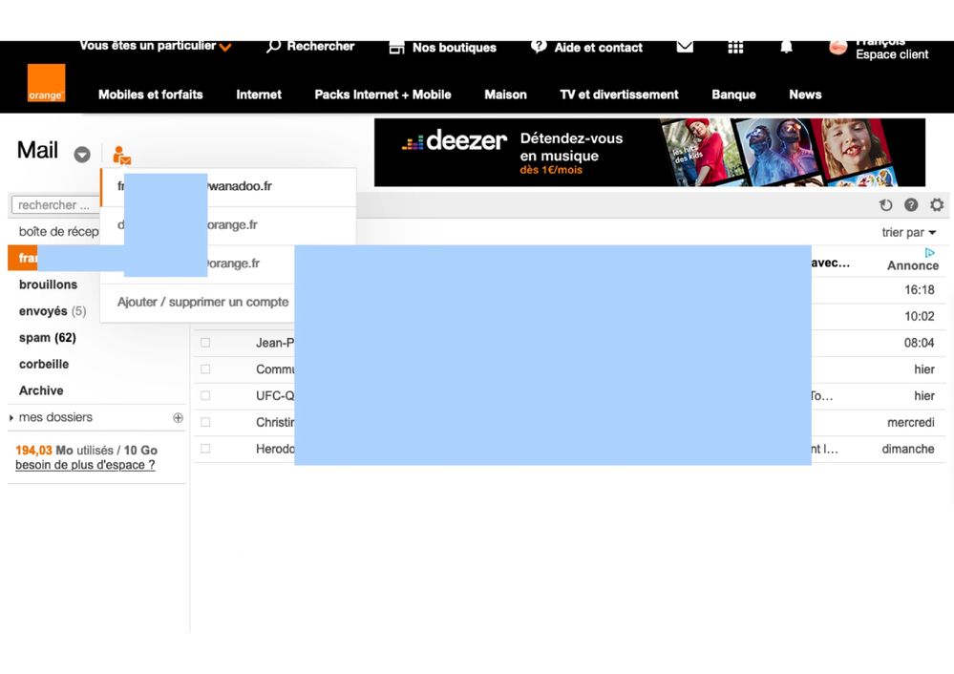
Task: Click the account switcher person-mail icon
Action: point(121,155)
